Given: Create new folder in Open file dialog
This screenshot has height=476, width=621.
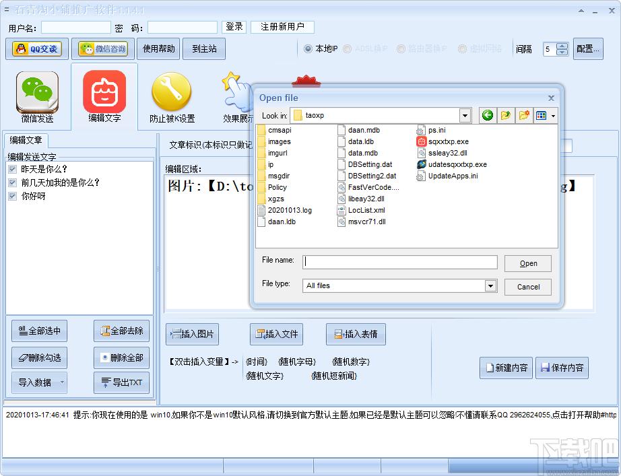Looking at the screenshot, I should click(x=524, y=115).
